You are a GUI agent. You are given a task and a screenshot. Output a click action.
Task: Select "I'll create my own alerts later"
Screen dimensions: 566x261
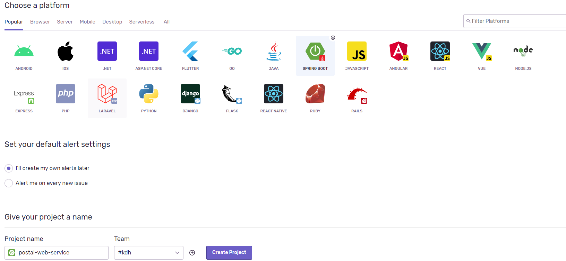point(9,168)
